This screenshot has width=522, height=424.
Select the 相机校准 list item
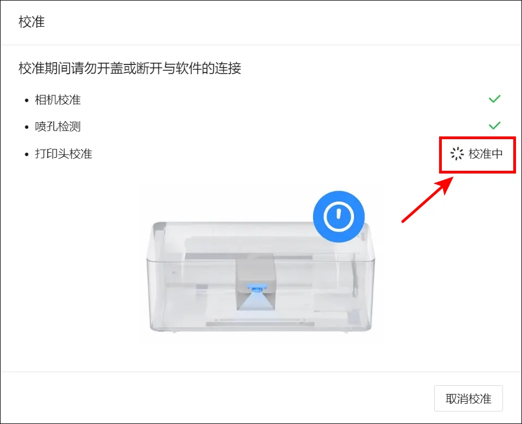pyautogui.click(x=58, y=100)
